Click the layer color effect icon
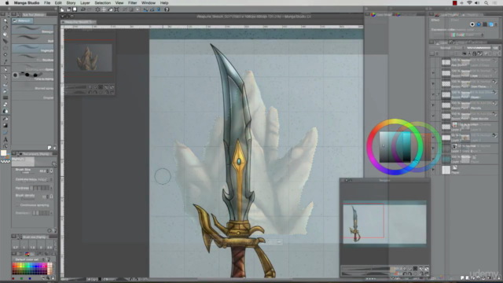Viewport: 503px width, 283px height. coord(490,24)
